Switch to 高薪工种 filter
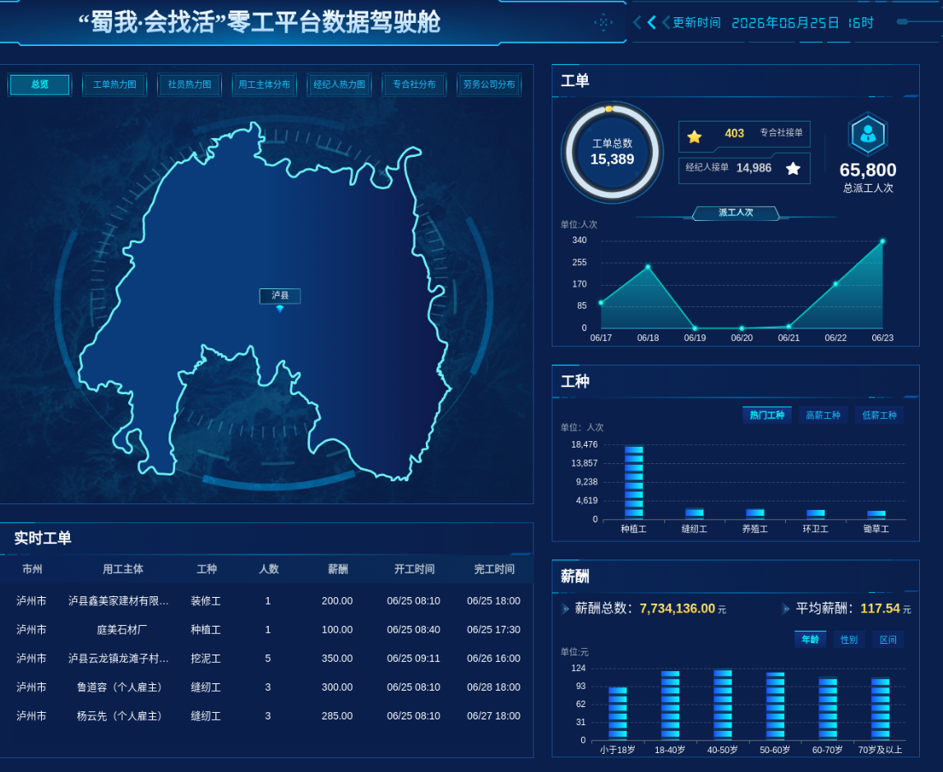 pos(823,415)
